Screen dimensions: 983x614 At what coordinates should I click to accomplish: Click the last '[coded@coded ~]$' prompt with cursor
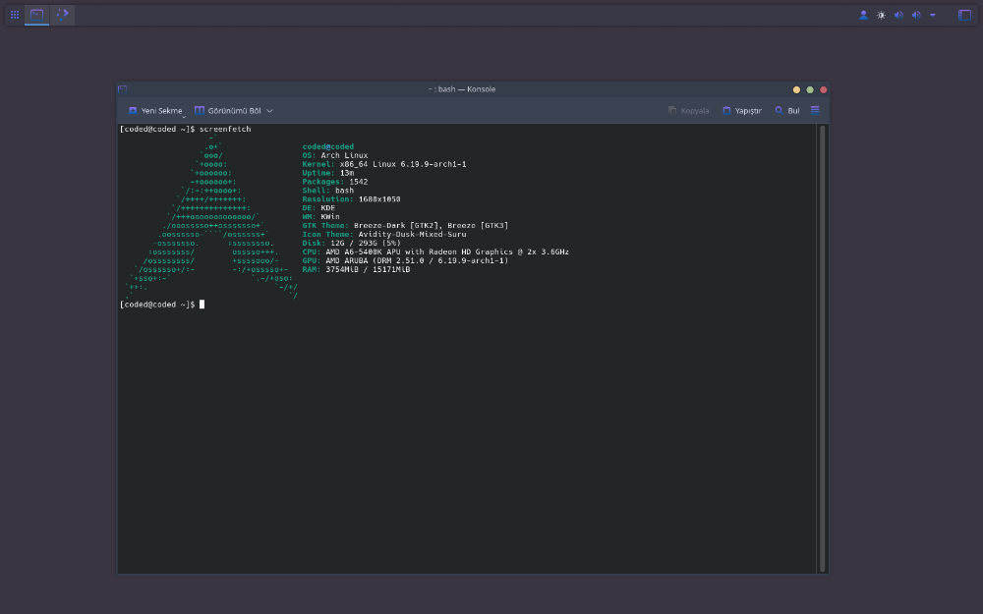coord(162,305)
